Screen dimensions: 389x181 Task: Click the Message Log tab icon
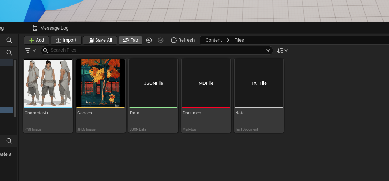click(x=35, y=28)
